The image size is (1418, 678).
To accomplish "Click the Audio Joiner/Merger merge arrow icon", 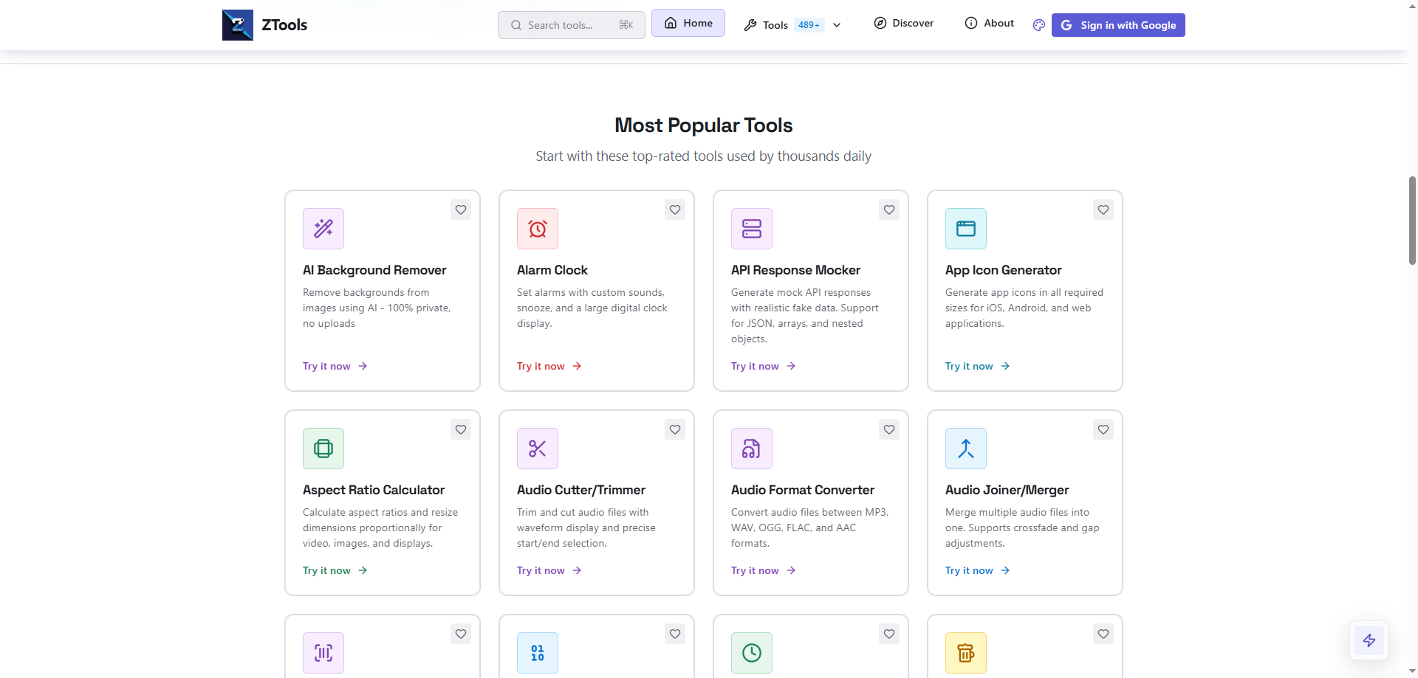I will [x=965, y=448].
